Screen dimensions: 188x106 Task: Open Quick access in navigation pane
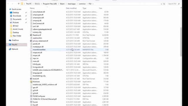16,9
